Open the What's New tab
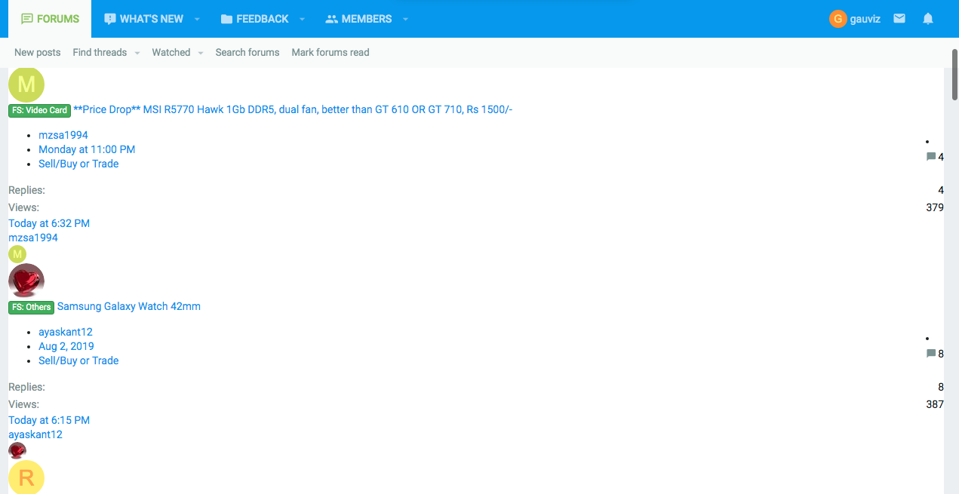 tap(143, 19)
